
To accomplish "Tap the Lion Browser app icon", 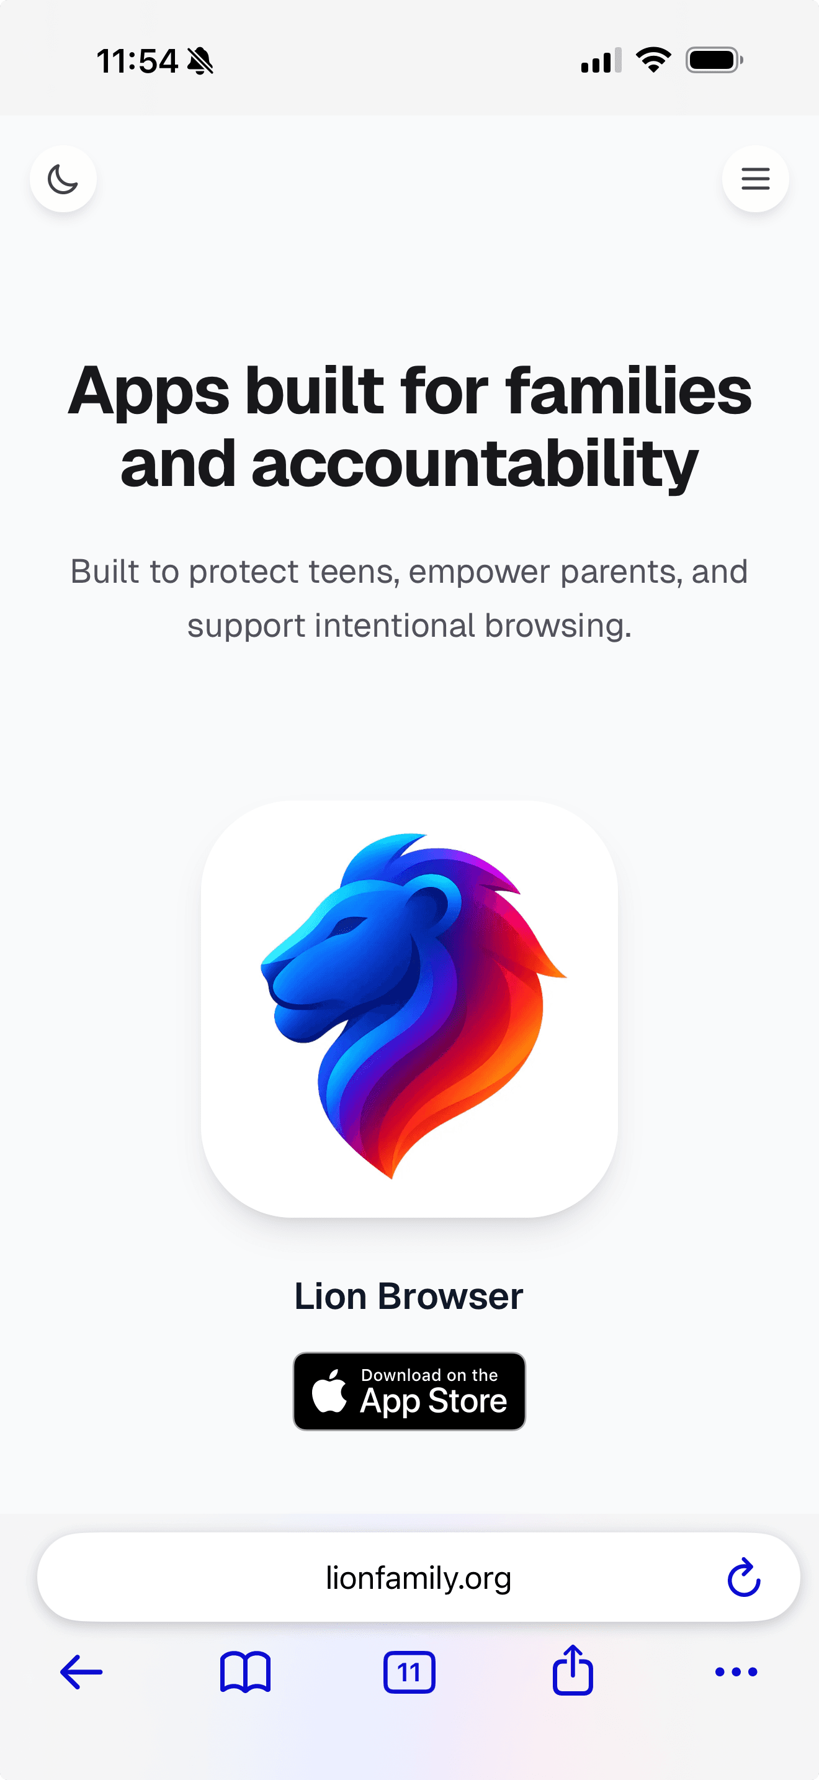I will [x=409, y=1009].
